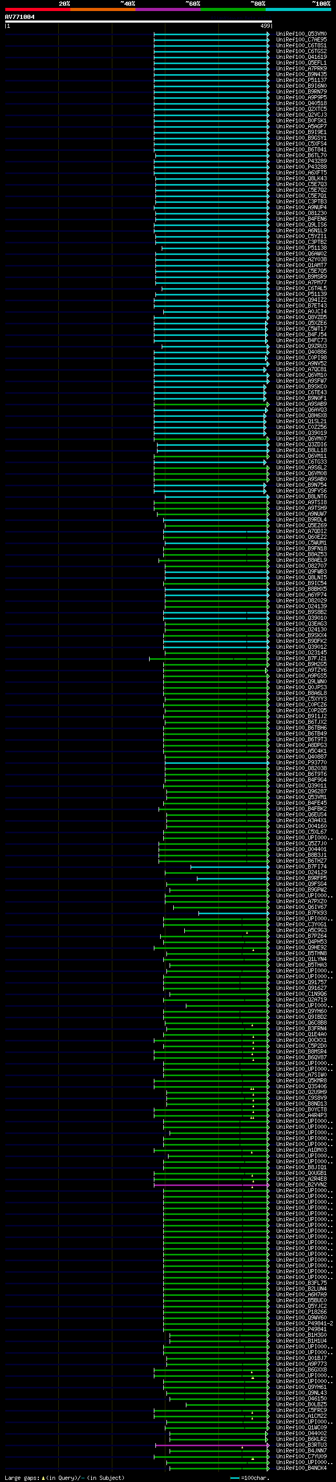336x1482 pixels.
Task: Click the AV771004 query name
Action: click(x=19, y=17)
